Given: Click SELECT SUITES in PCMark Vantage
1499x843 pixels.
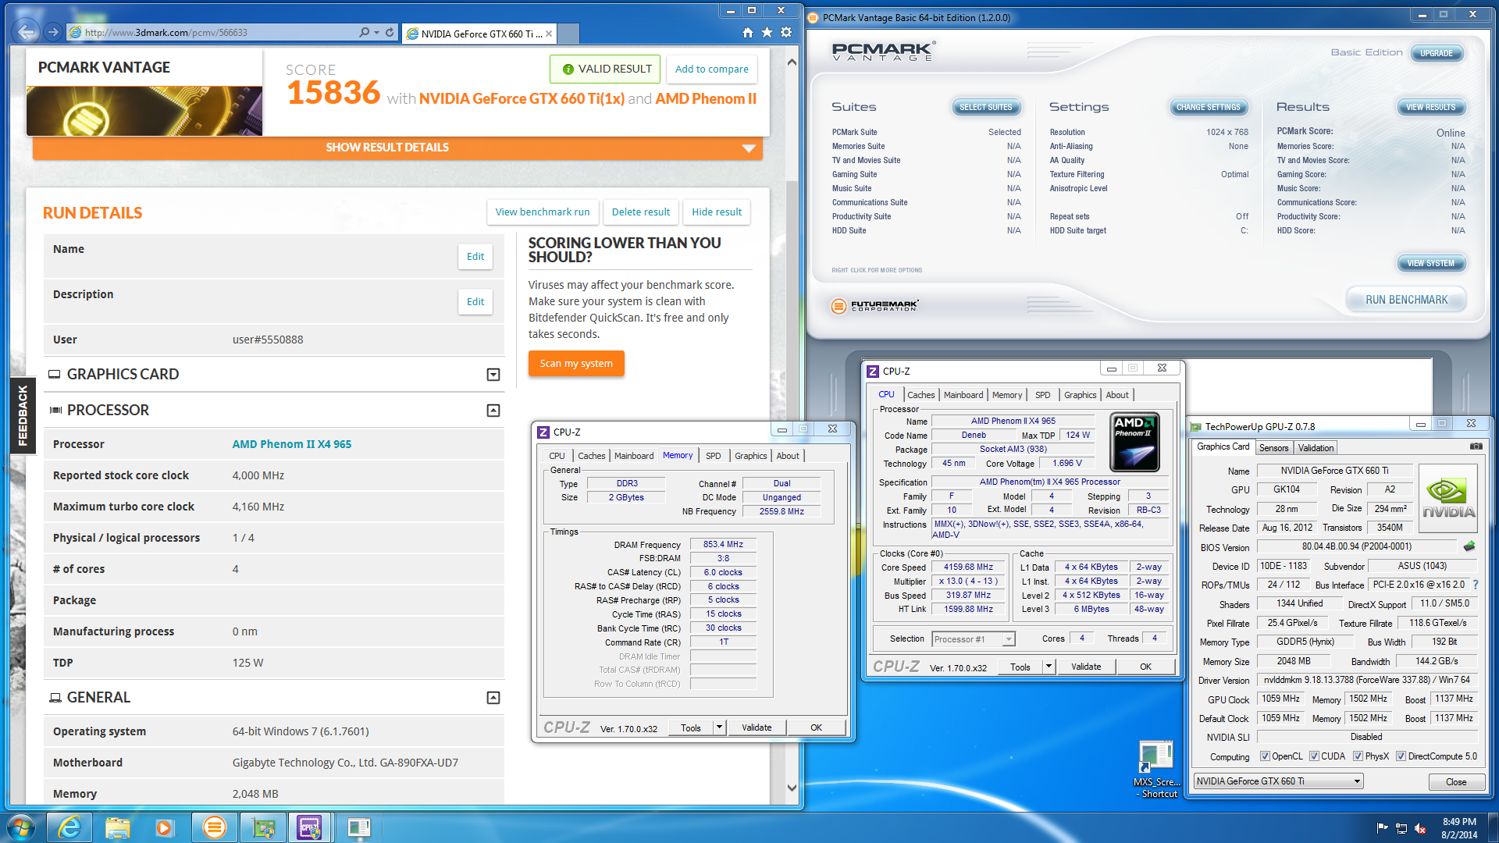Looking at the screenshot, I should (985, 108).
